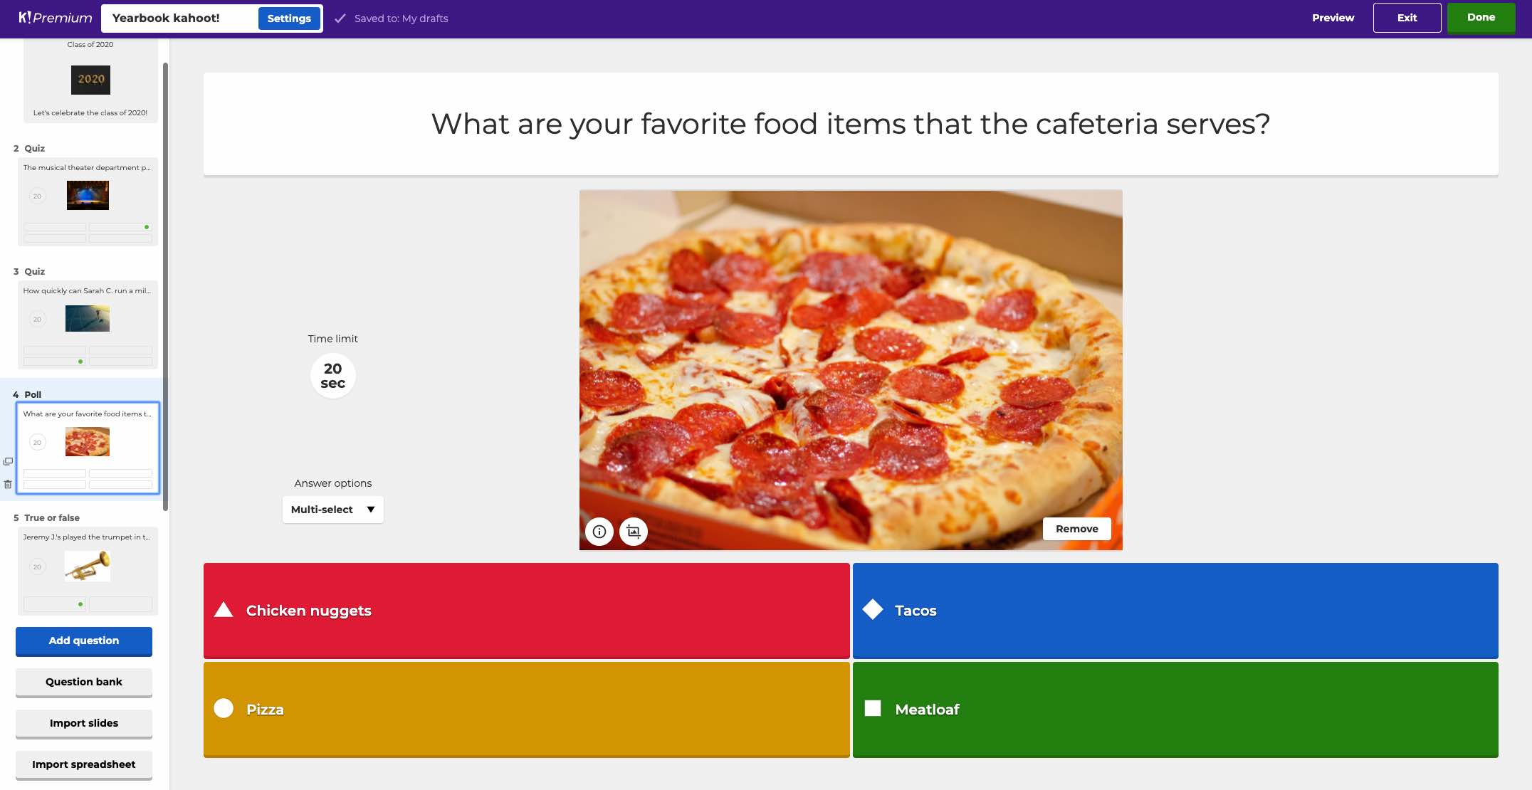Toggle visibility of question 3 green dot
1532x790 pixels.
80,361
